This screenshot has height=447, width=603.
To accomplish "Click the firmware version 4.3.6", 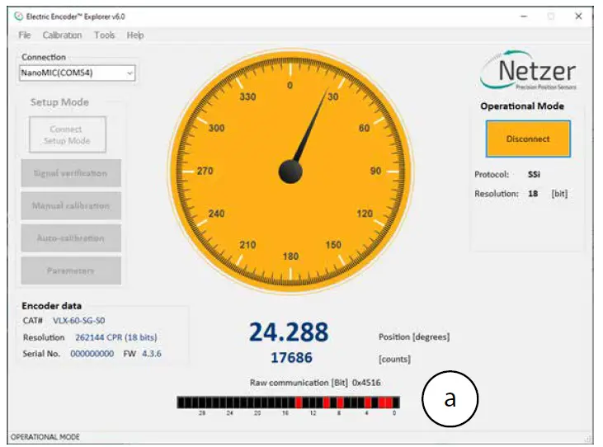I will [152, 354].
